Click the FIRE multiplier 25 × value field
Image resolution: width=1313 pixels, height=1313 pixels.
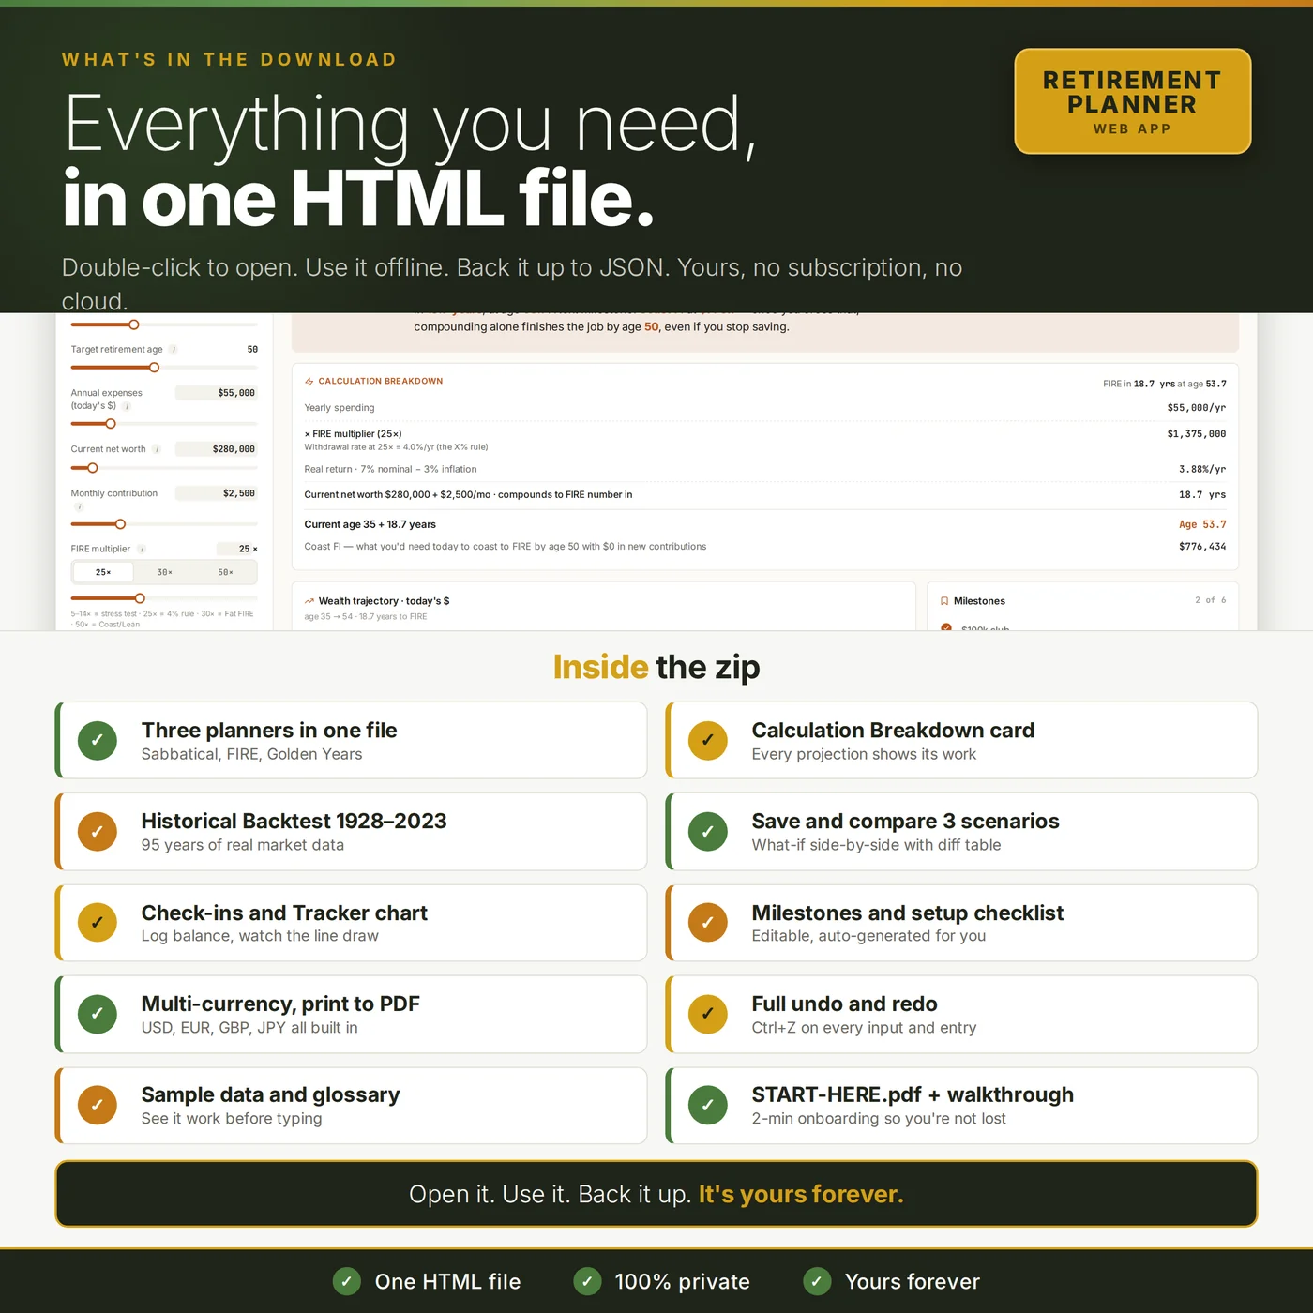click(x=237, y=549)
